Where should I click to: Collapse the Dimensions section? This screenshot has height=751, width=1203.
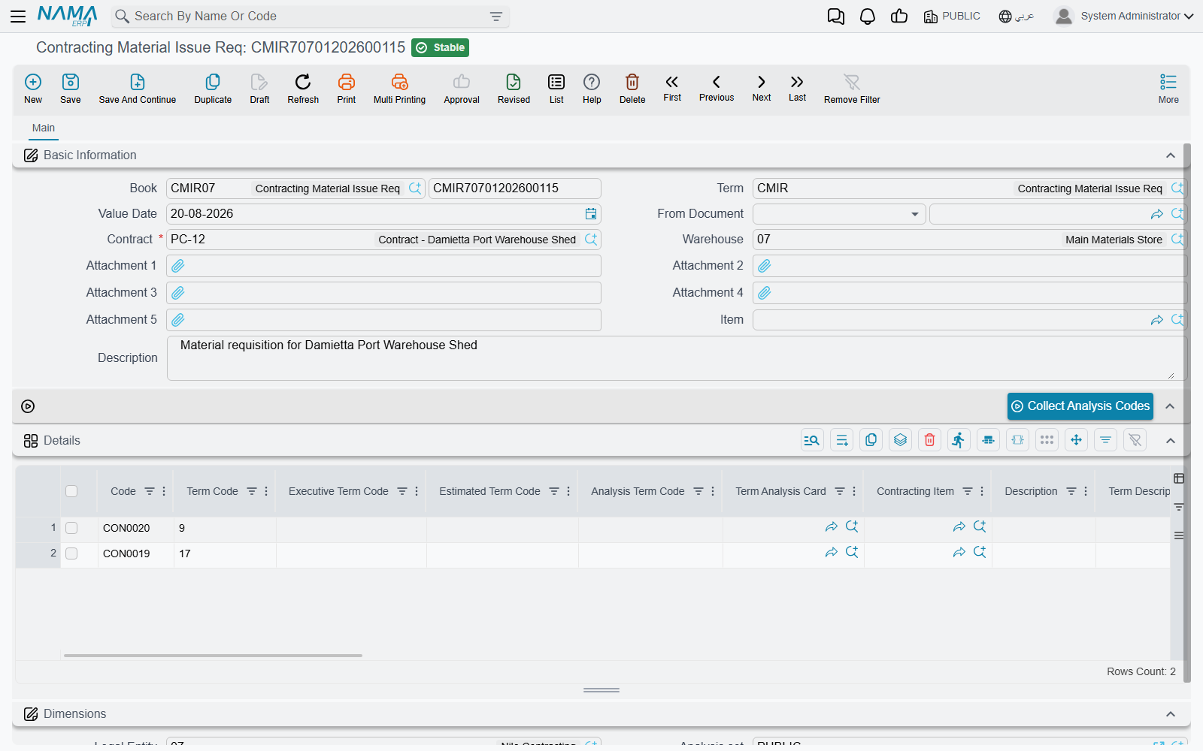pos(1171,714)
